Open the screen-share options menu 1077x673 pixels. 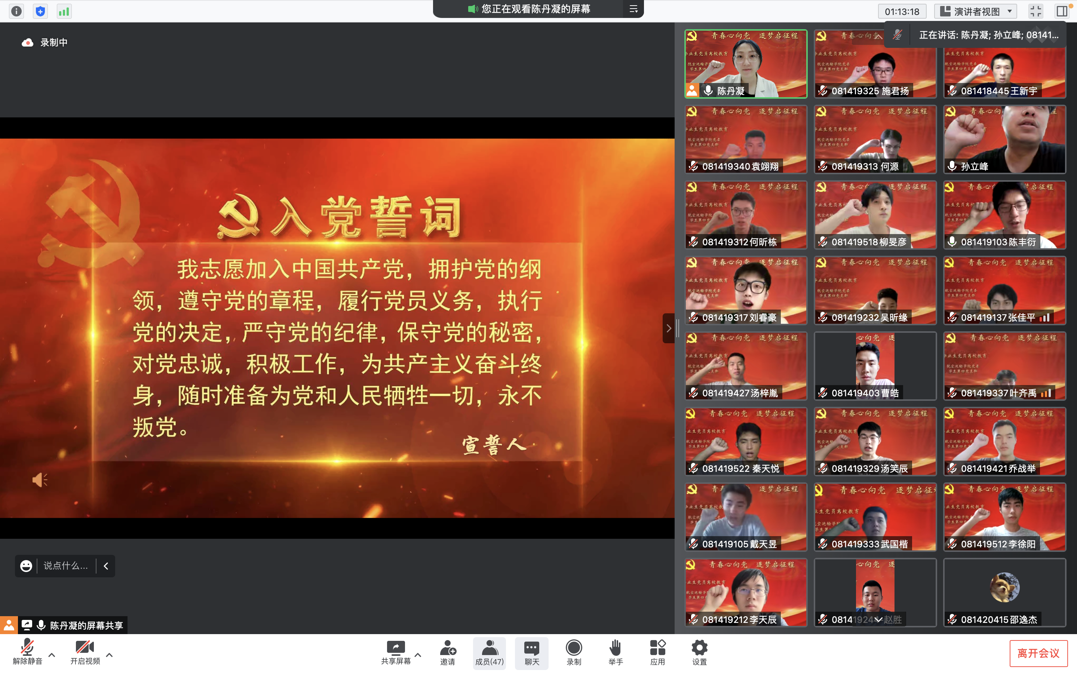point(633,9)
